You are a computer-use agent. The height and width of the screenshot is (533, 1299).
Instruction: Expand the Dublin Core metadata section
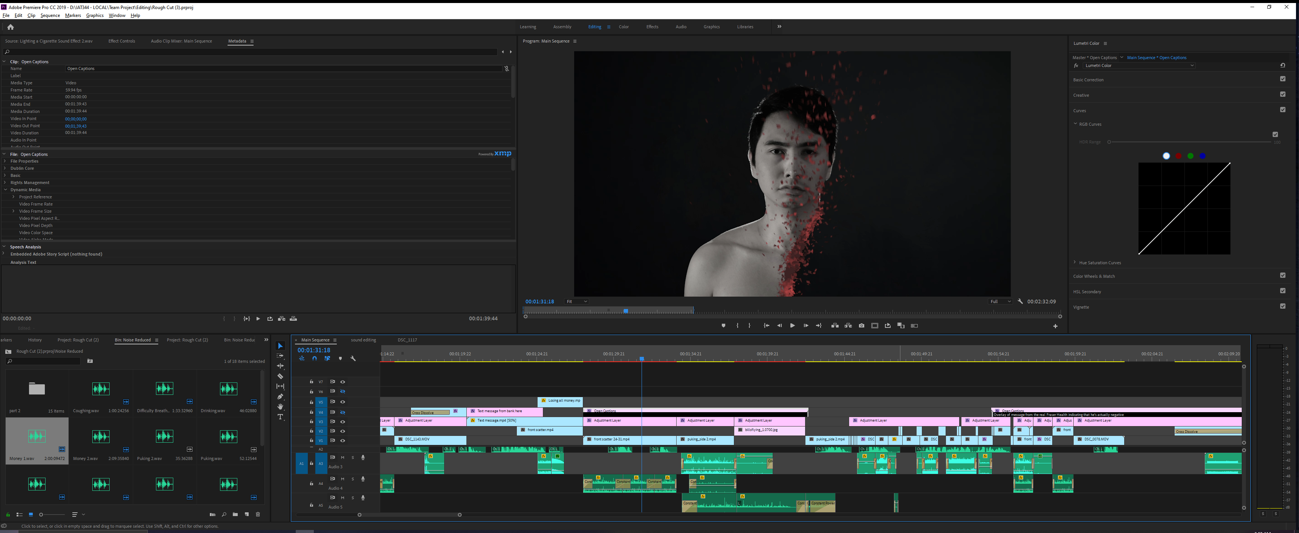point(5,168)
